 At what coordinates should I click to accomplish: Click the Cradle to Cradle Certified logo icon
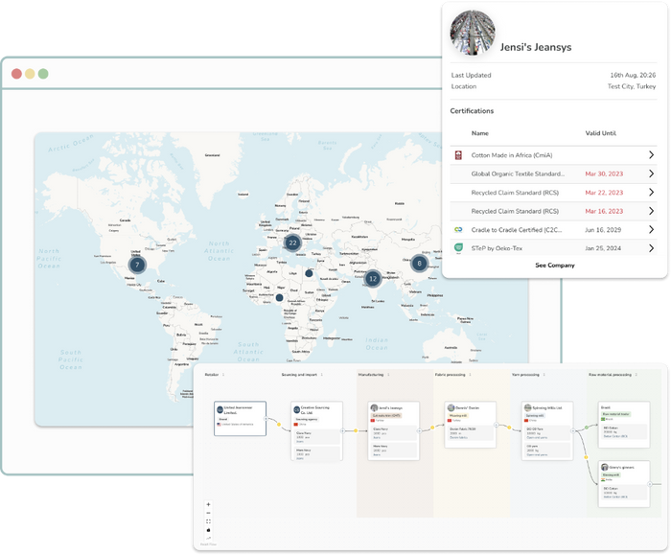[458, 229]
